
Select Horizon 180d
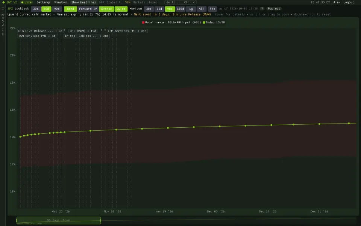(x=180, y=9)
